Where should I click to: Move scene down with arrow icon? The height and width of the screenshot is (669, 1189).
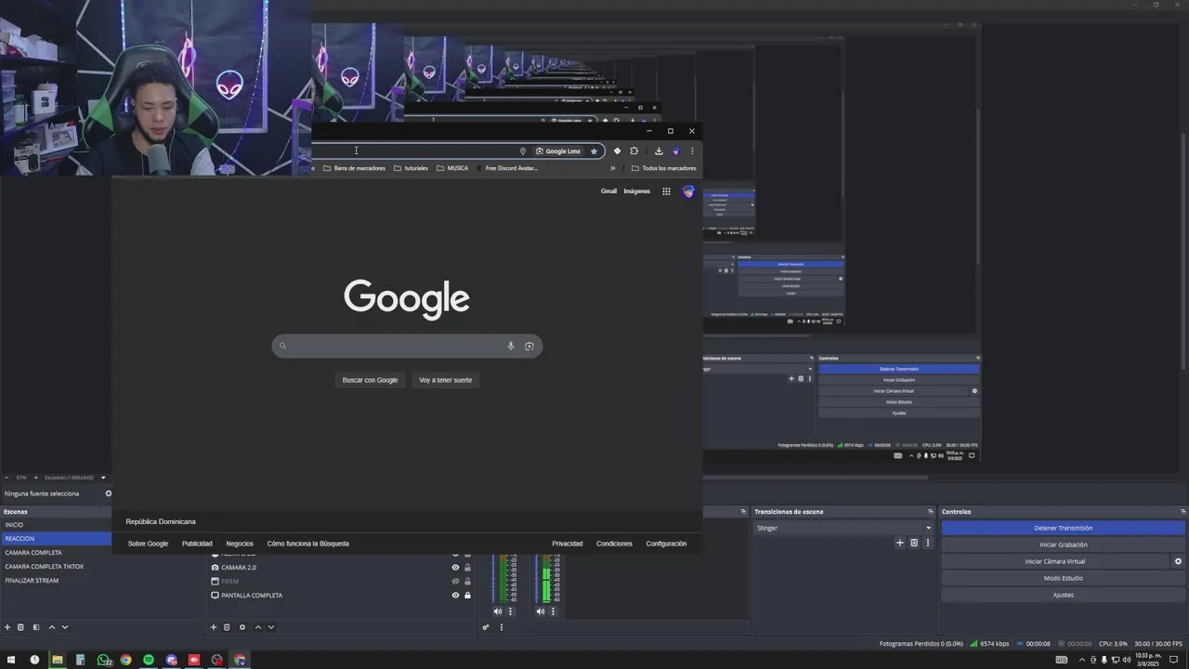[65, 627]
